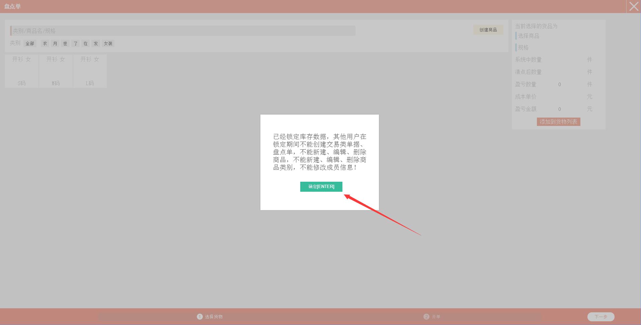This screenshot has height=325, width=641.
Task: Filter products by the 衣 category
Action: click(45, 43)
